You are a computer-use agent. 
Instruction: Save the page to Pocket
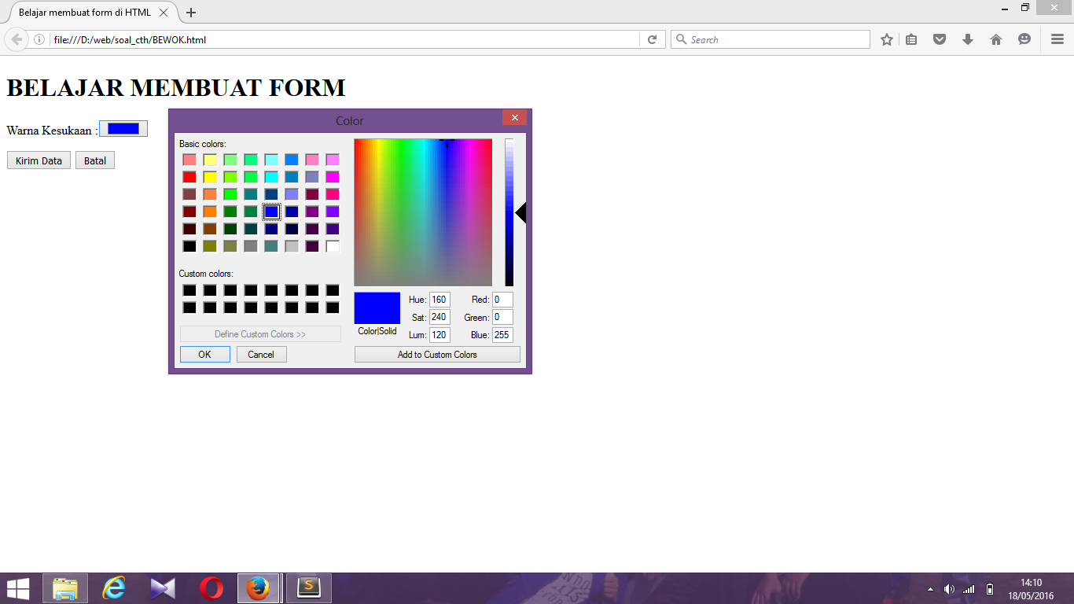pos(940,39)
